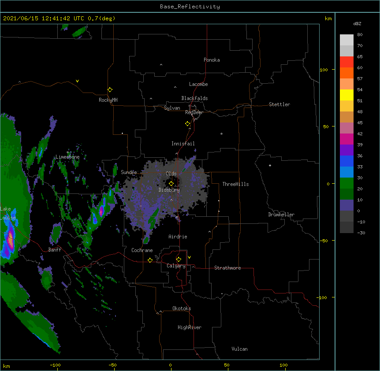The height and width of the screenshot is (371, 380).
Task: Click the HighRiver label
Action: [x=190, y=327]
